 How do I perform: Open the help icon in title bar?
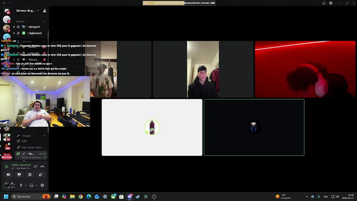click(x=331, y=3)
